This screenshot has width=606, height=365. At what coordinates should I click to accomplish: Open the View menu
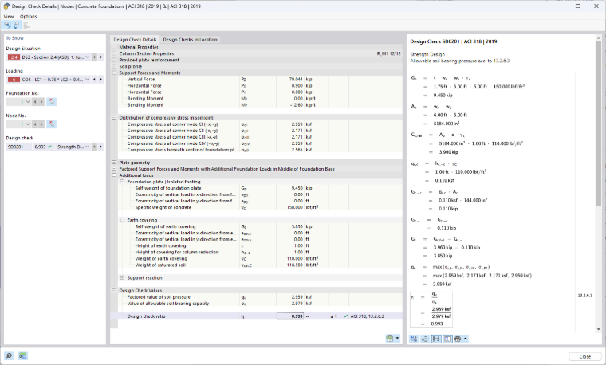(x=9, y=17)
